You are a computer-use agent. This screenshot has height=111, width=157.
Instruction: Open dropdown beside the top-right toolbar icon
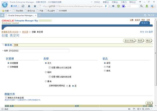[x=155, y=6]
